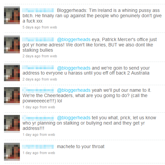
Task: Open @bloggerheads mention in the 'prick' tweet
Action: click(x=74, y=118)
